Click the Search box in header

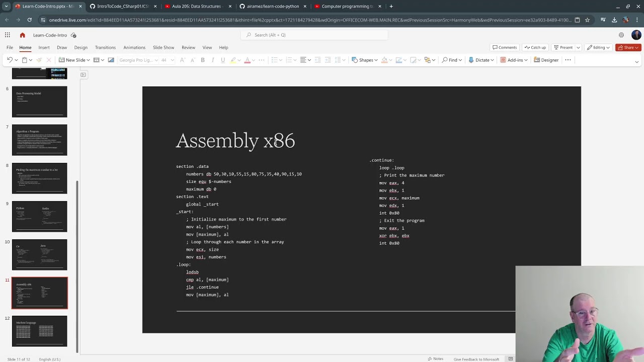(x=314, y=35)
